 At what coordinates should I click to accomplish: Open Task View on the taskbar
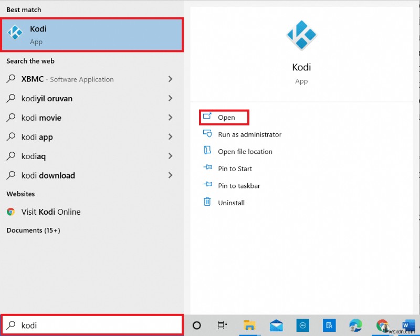222,325
